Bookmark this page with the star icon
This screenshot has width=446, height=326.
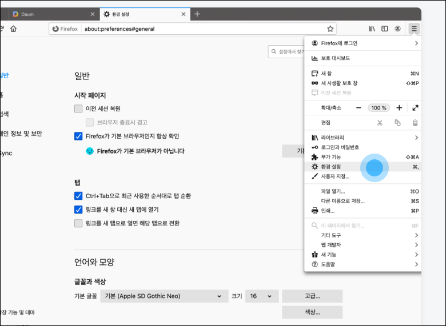point(330,29)
